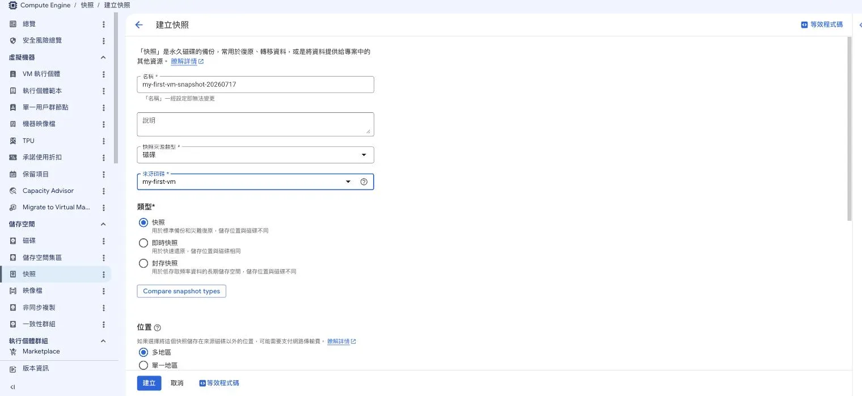
Task: Click the 非同步複製 icon
Action: (x=13, y=307)
